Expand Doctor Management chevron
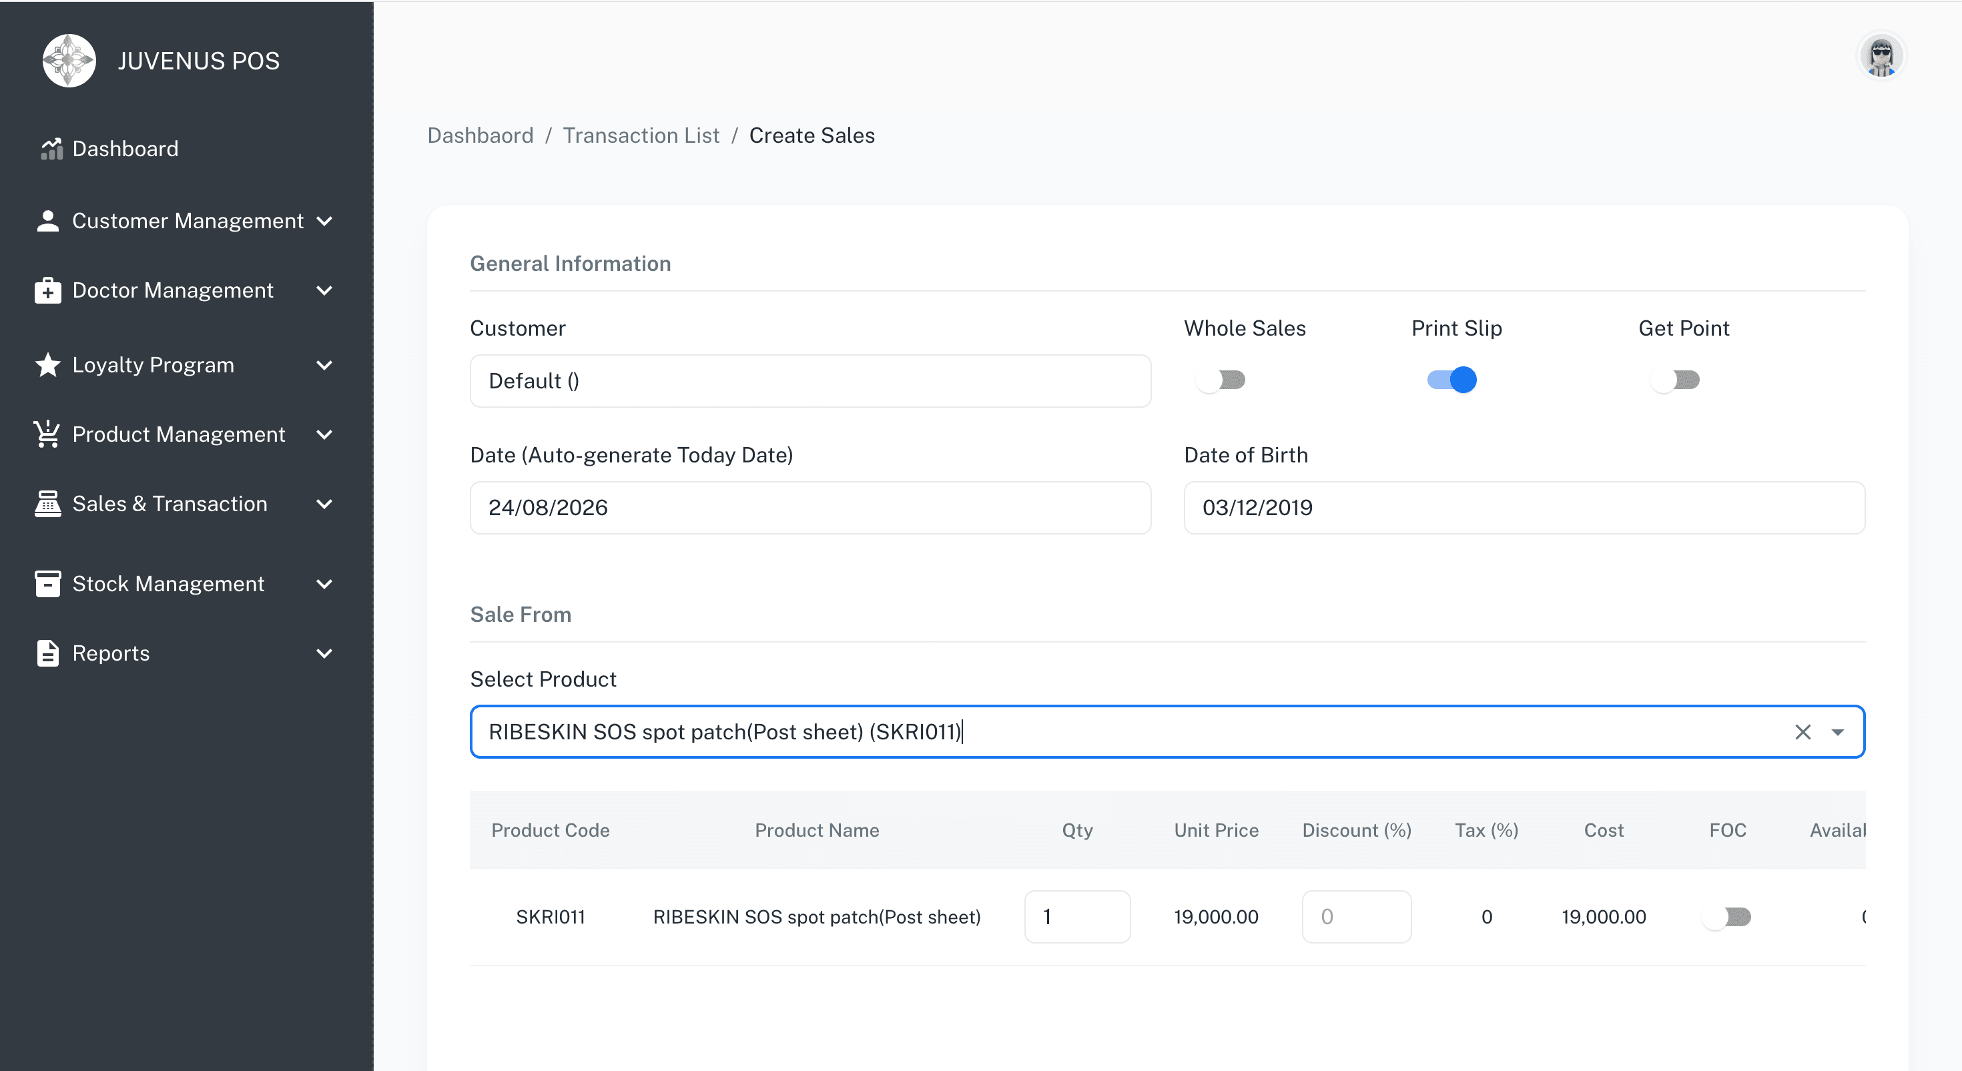The image size is (1962, 1071). click(324, 290)
